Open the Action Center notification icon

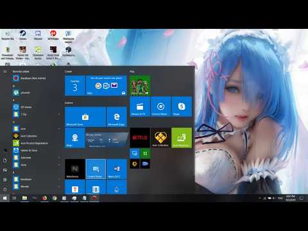click(302, 198)
